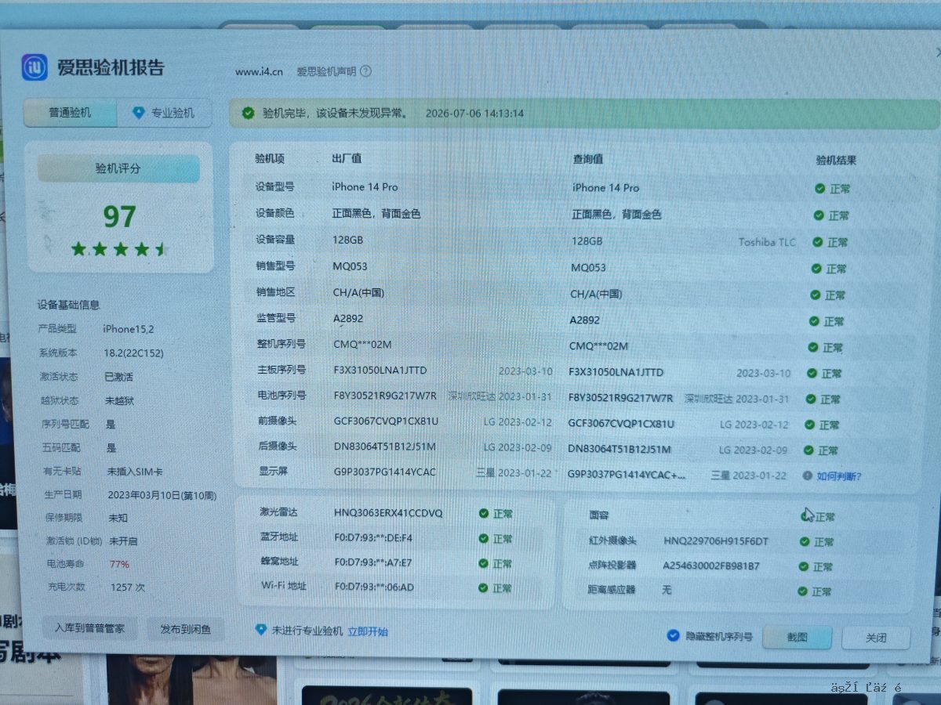Click the i4 Aisi logo icon

pos(35,67)
